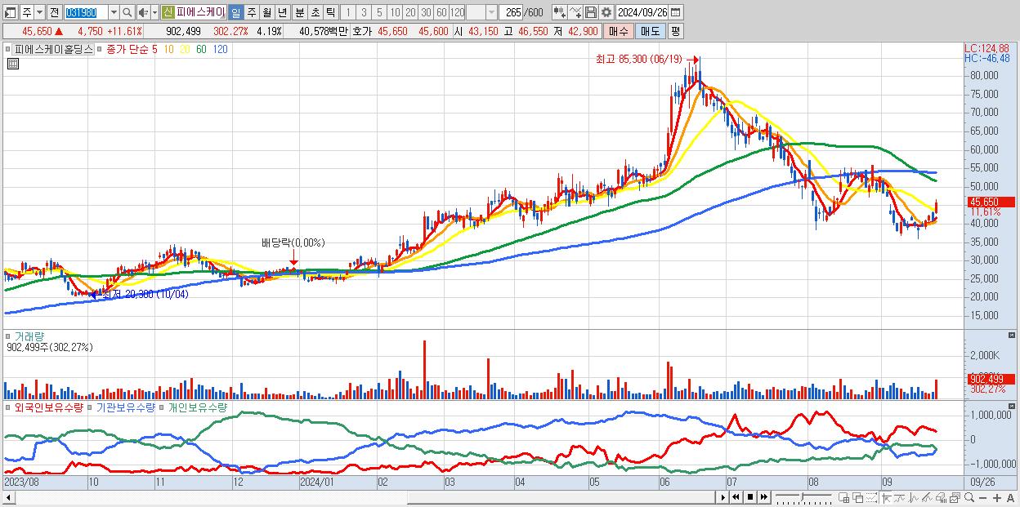This screenshot has width=1020, height=507.
Task: Select the tick 틱 period button
Action: [x=330, y=12]
